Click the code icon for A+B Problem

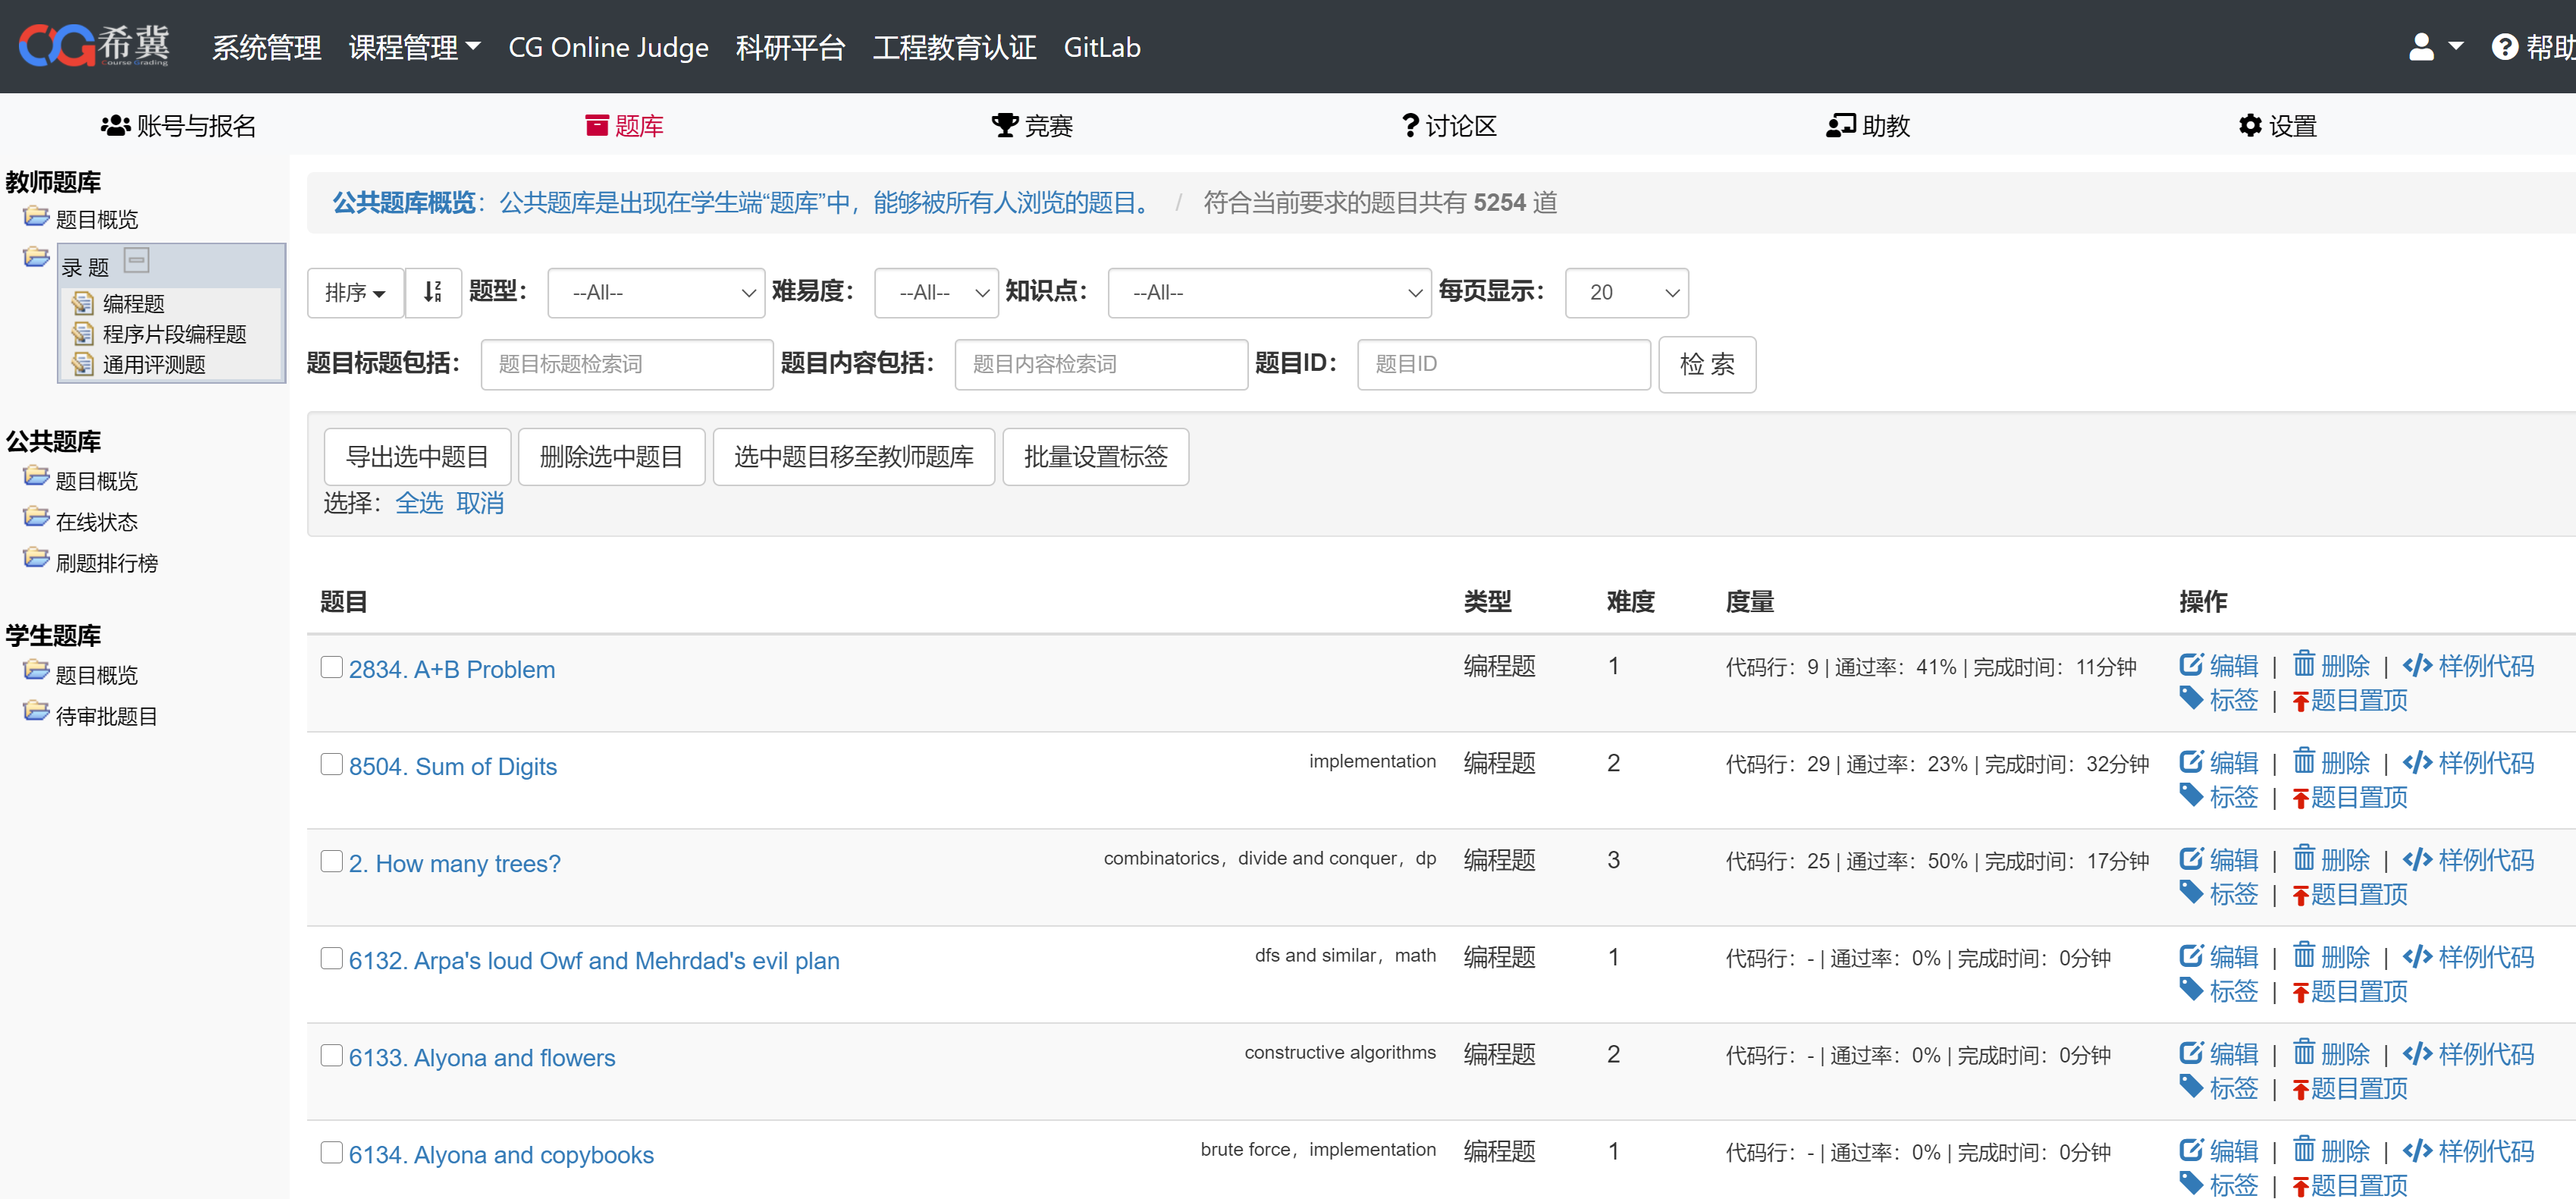coord(2417,666)
